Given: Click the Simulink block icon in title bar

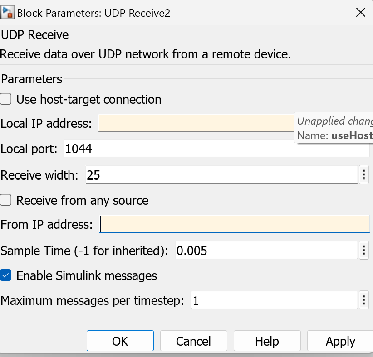Looking at the screenshot, I should point(7,12).
